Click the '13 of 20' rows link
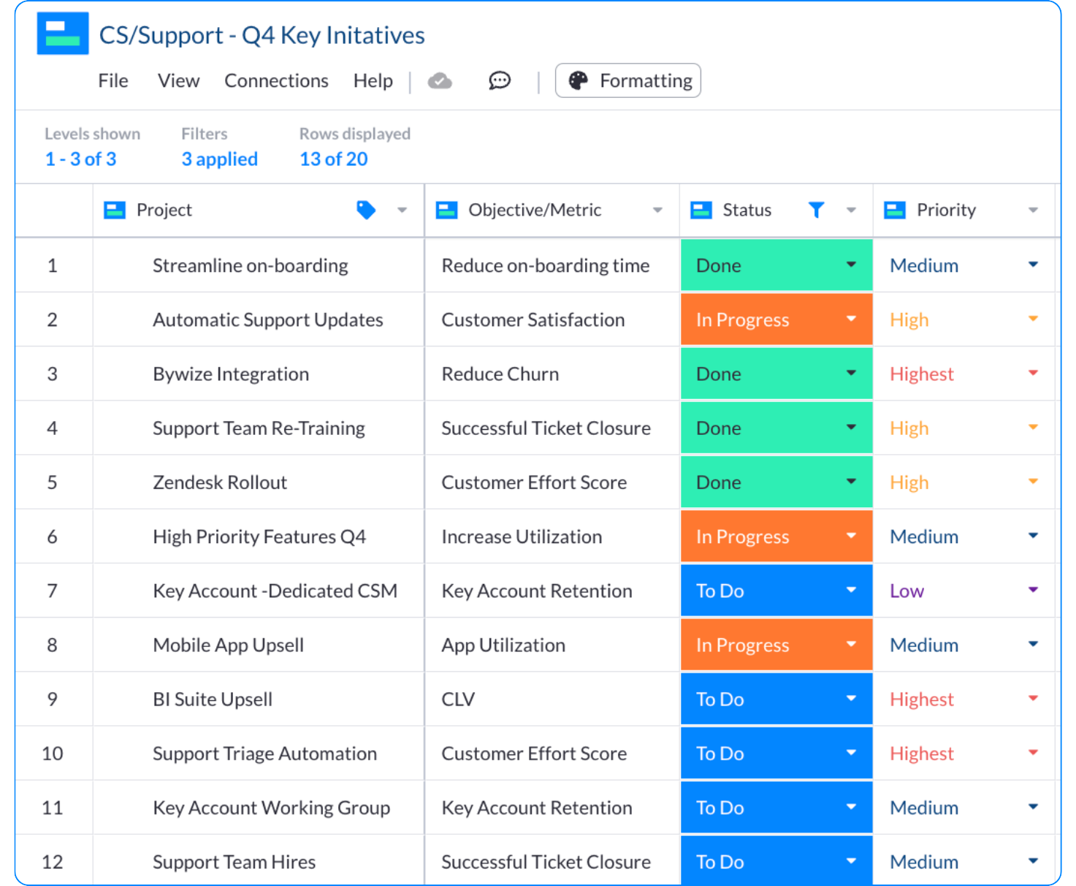This screenshot has width=1076, height=886. (334, 159)
